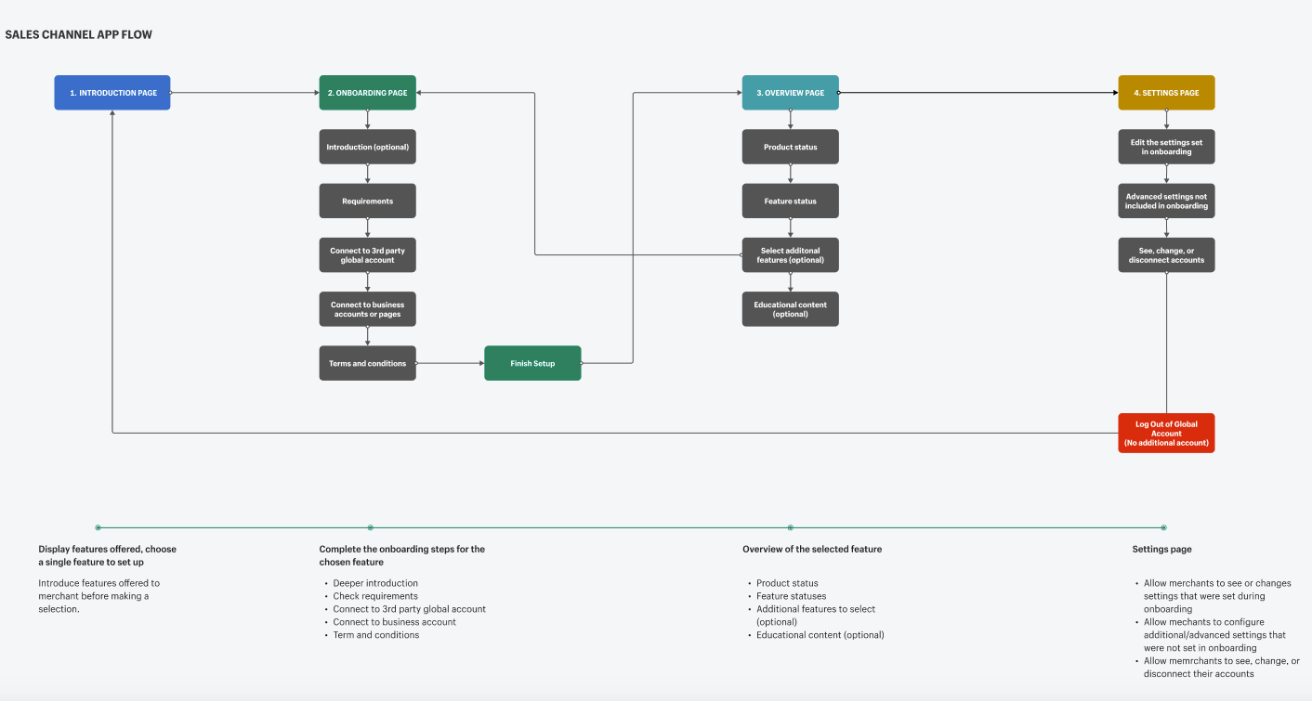This screenshot has height=701, width=1312.
Task: Click the yellow Settings Page node
Action: (1166, 93)
